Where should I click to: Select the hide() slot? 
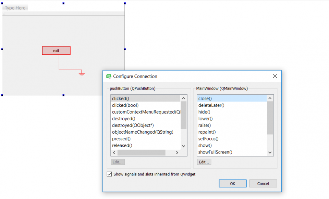point(204,112)
